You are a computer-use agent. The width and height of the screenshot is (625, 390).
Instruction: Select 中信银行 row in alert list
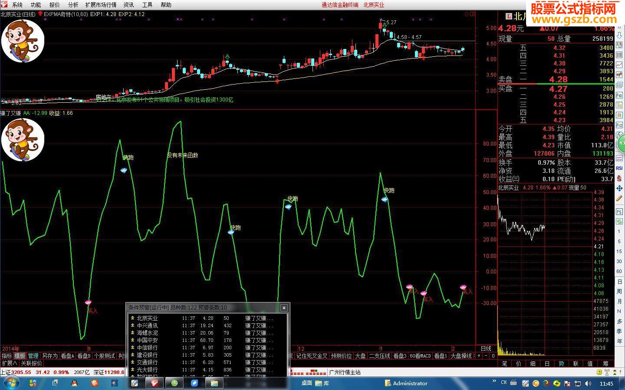click(x=207, y=348)
